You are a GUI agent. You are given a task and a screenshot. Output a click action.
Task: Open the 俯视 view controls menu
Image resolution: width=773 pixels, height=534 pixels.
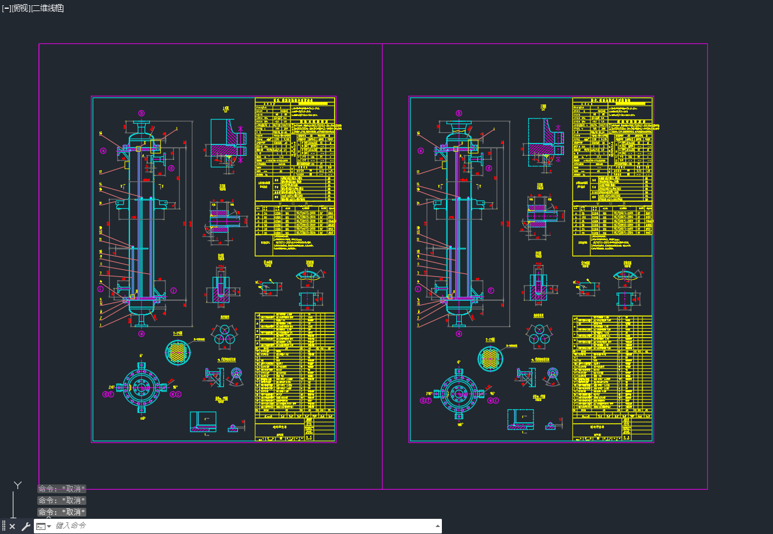pyautogui.click(x=20, y=8)
